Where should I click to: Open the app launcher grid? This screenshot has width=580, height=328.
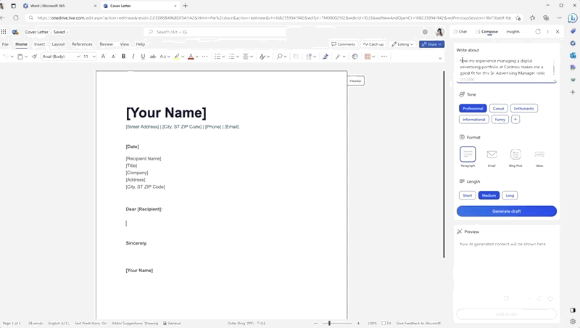coord(4,32)
